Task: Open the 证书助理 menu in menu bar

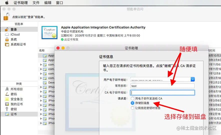Action: [20, 3]
